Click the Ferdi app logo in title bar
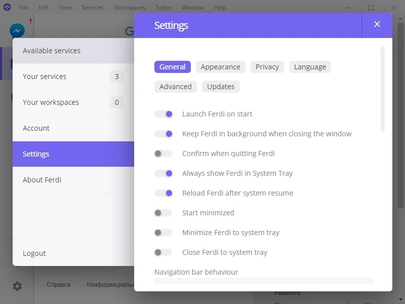405x304 pixels. pyautogui.click(x=7, y=7)
